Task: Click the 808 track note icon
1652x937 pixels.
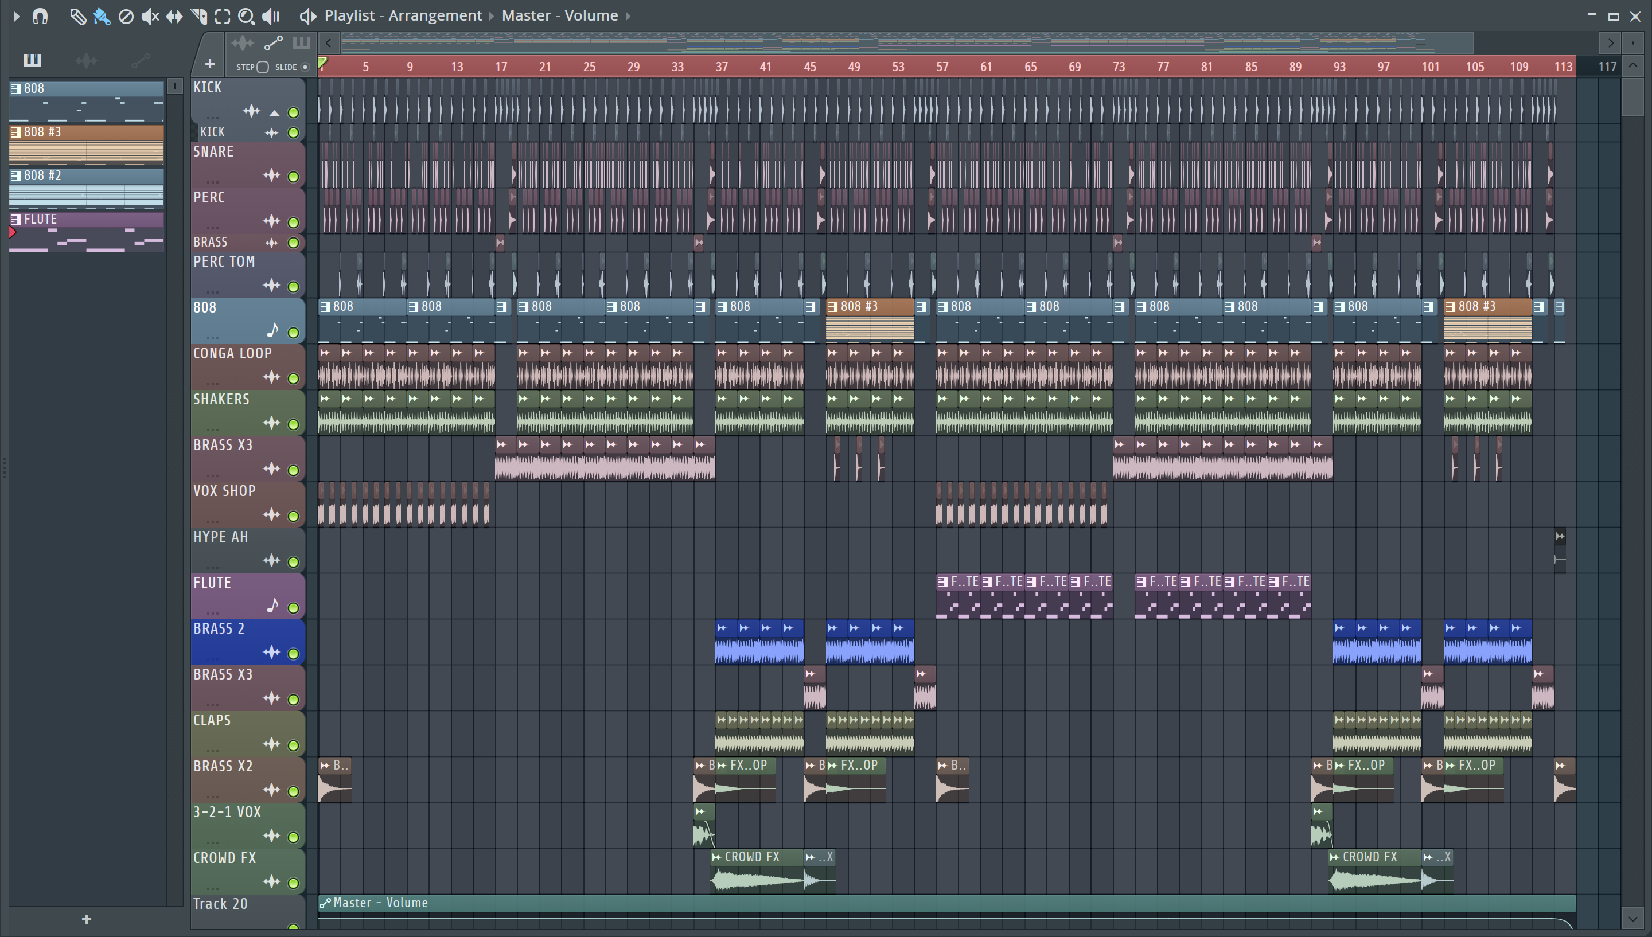Action: tap(272, 330)
